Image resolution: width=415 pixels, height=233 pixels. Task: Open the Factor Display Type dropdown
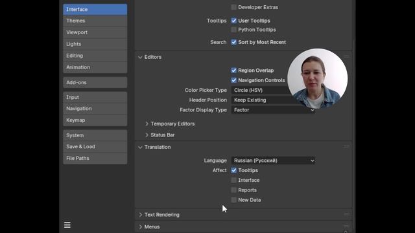click(x=273, y=110)
